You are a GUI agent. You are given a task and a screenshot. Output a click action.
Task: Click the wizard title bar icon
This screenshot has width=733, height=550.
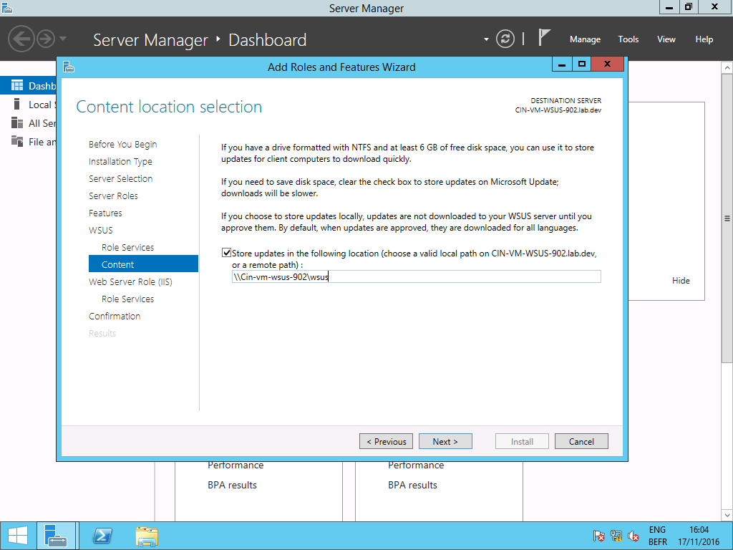click(69, 67)
